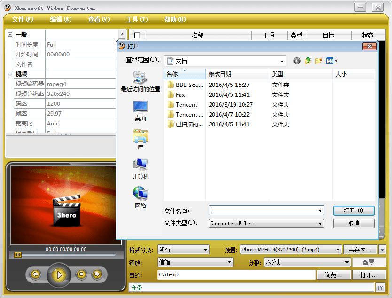Select the 开始时间 00:00:00 value
Image resolution: width=392 pixels, height=298 pixels.
[x=80, y=54]
